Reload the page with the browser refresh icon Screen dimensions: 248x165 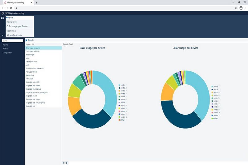[x=11, y=8]
